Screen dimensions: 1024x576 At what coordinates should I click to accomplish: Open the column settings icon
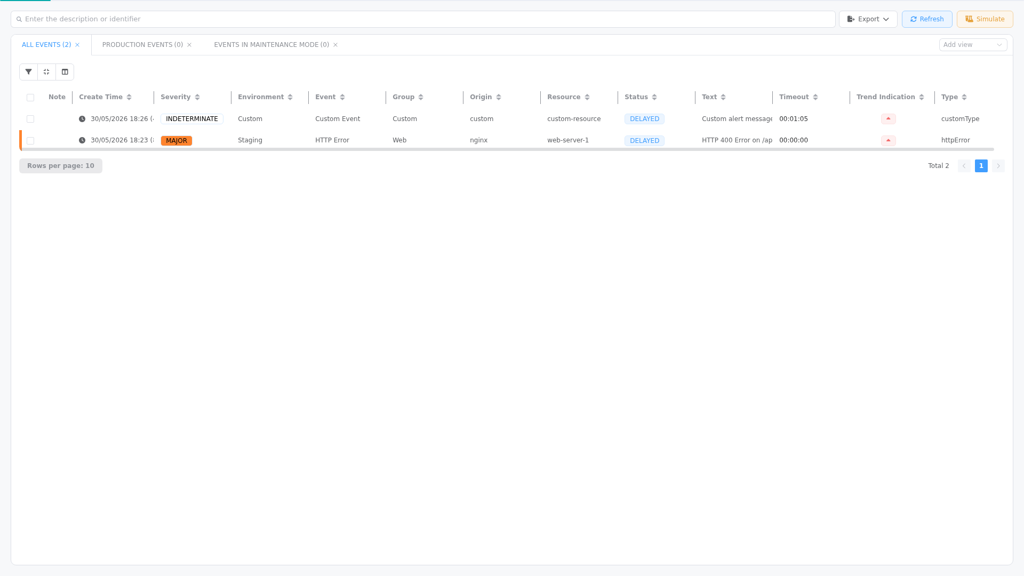tap(65, 72)
